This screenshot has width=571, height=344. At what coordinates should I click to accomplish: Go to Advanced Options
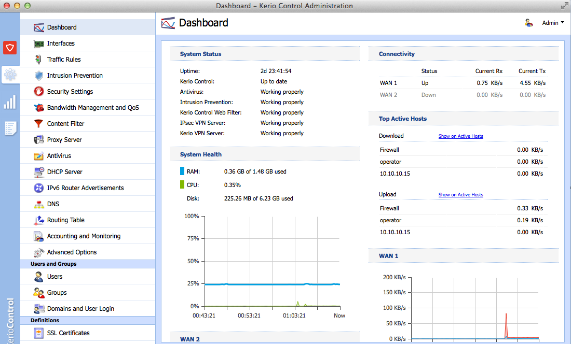(x=88, y=252)
